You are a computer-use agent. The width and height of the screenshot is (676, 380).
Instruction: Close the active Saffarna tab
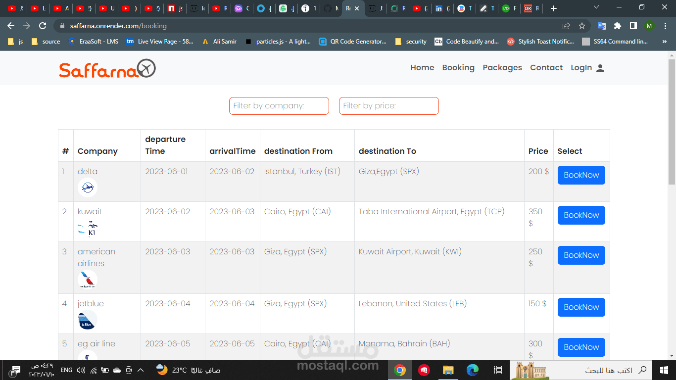tap(357, 8)
